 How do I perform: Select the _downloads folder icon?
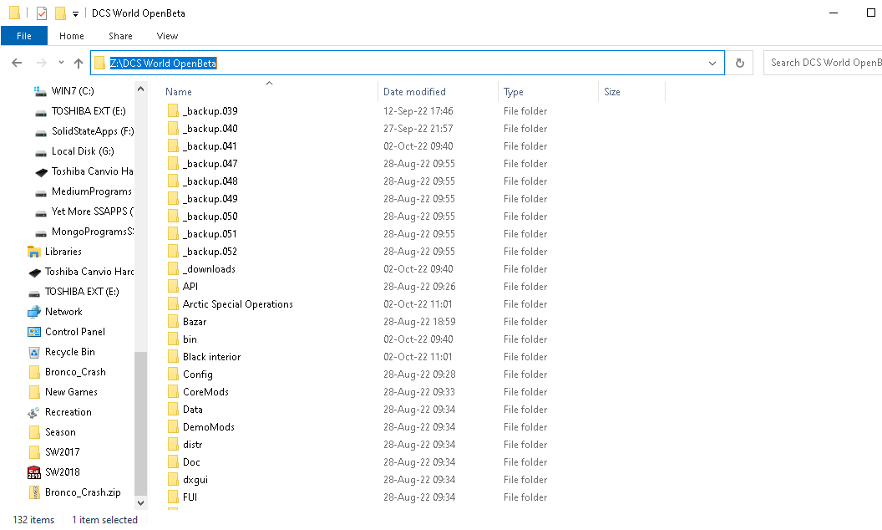(173, 268)
